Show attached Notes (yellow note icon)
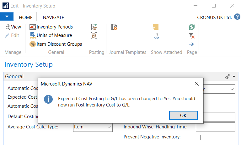241x145 pixels. point(156,27)
